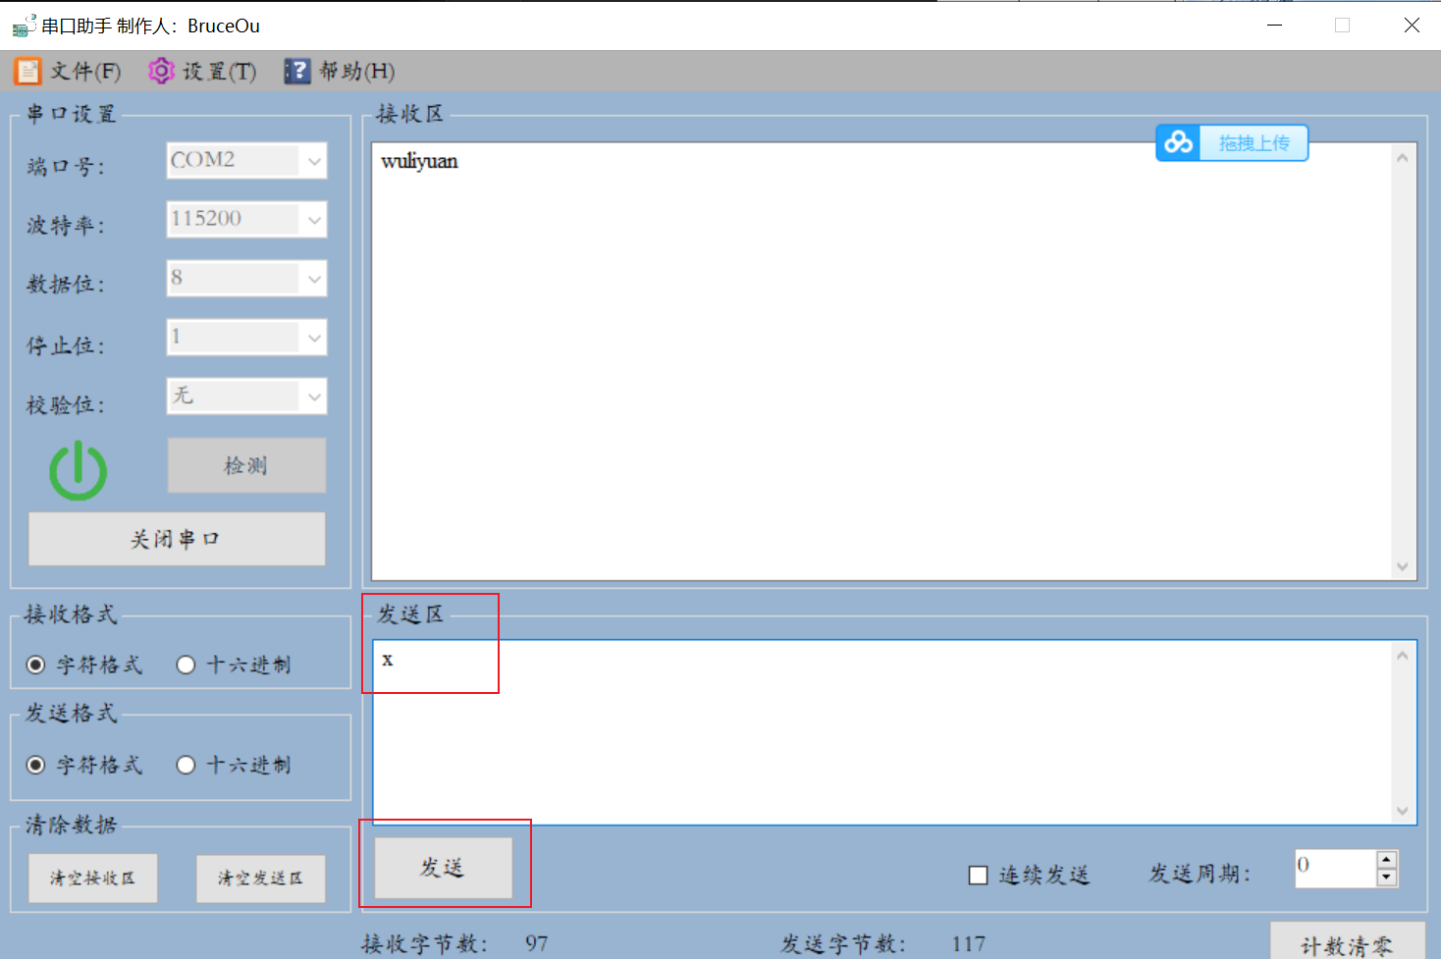Image resolution: width=1441 pixels, height=959 pixels.
Task: Click the 关闭串口 button
Action: tap(177, 539)
